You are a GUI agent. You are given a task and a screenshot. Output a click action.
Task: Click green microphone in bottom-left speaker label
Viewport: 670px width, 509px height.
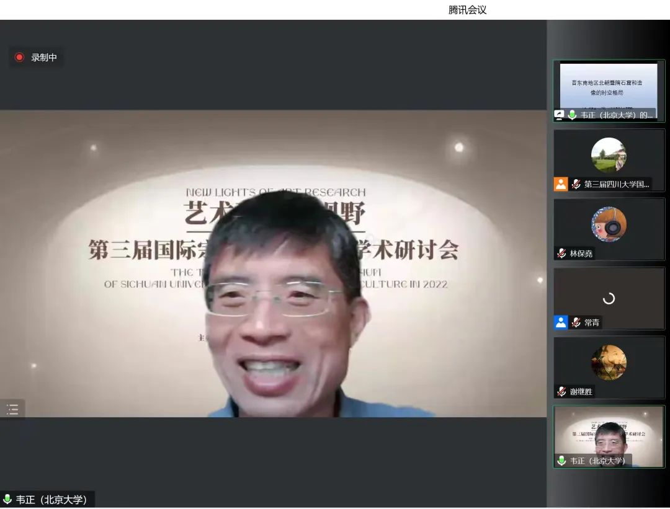(7, 500)
